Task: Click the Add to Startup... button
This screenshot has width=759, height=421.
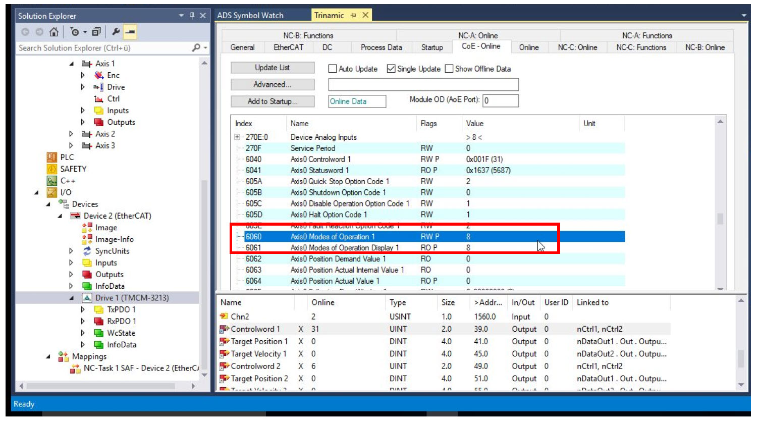Action: (273, 101)
